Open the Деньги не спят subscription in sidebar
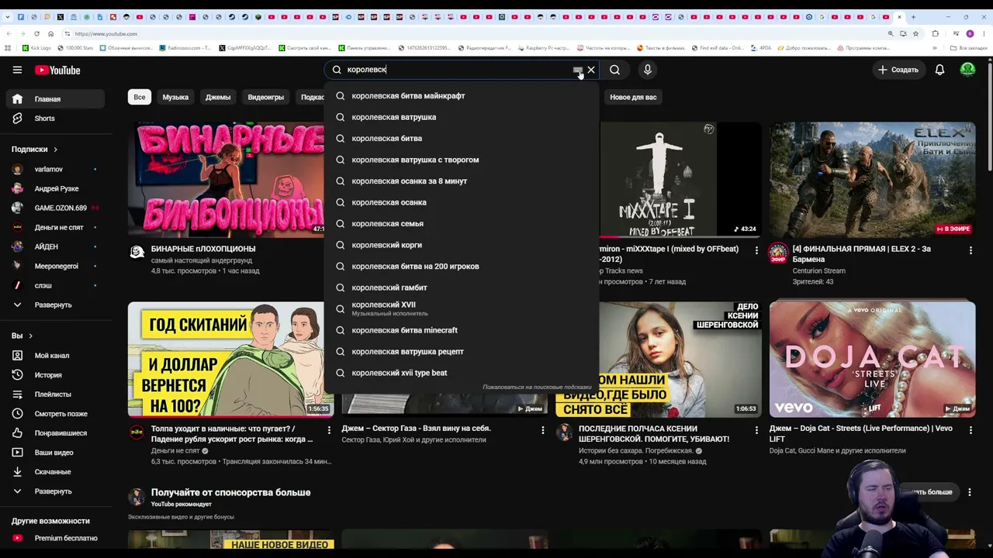The width and height of the screenshot is (993, 558). (56, 227)
